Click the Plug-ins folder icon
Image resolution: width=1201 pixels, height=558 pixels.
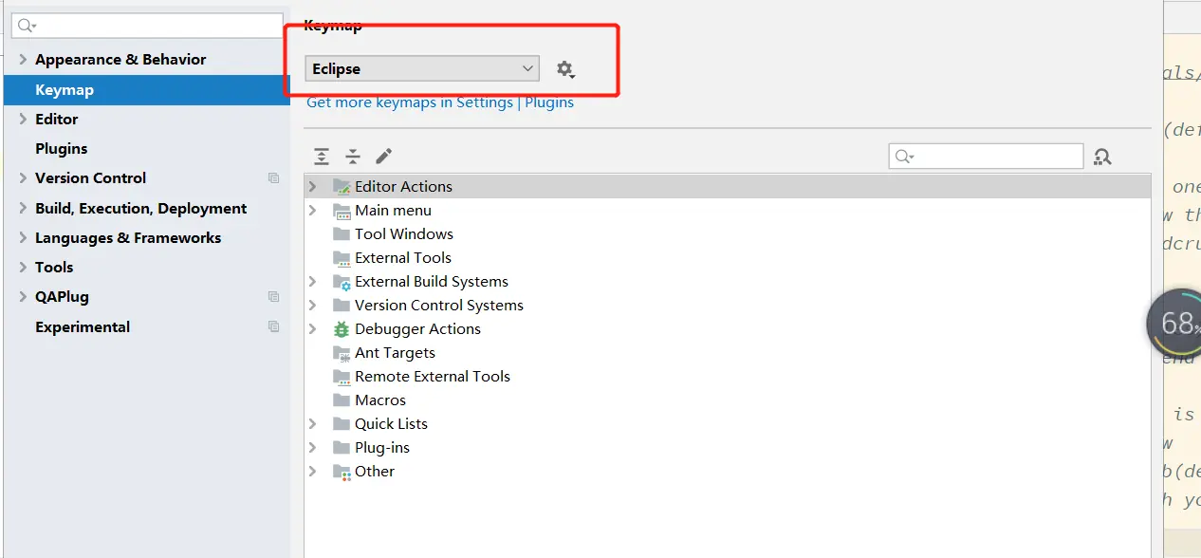click(342, 448)
